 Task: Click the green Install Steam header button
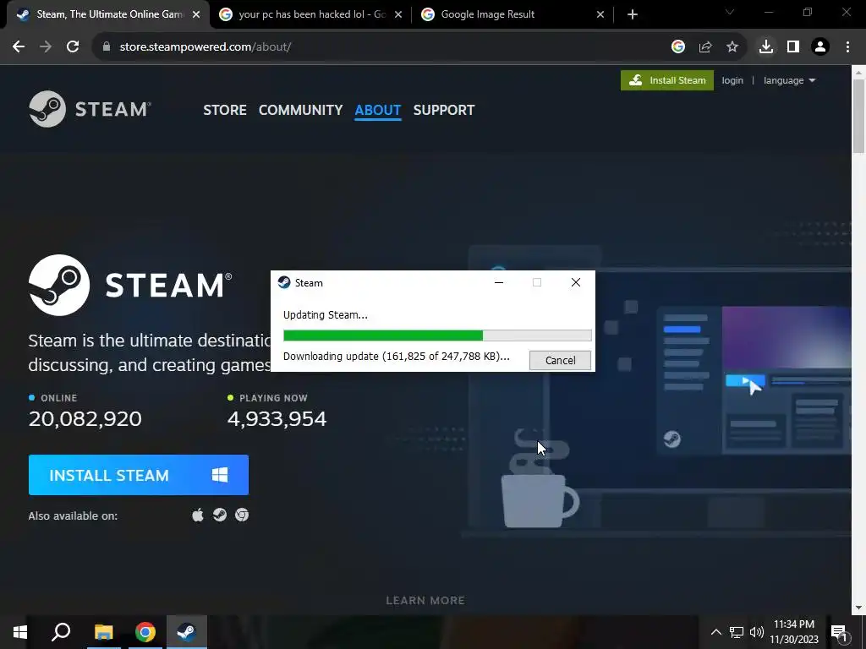click(667, 80)
